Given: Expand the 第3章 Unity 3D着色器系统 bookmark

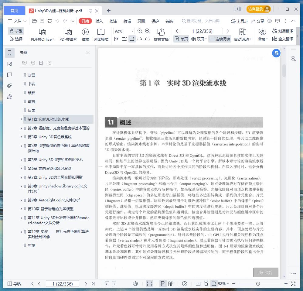Looking at the screenshot, I should coord(21,137).
